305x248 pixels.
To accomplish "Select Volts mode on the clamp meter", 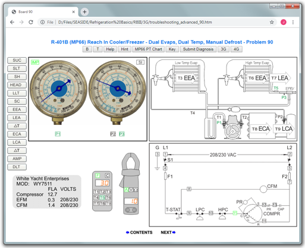I will (131, 190).
